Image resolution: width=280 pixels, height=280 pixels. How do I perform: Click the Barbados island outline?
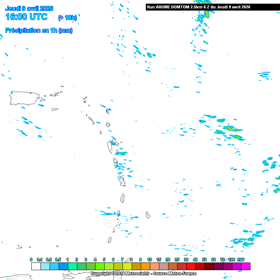[148, 215]
